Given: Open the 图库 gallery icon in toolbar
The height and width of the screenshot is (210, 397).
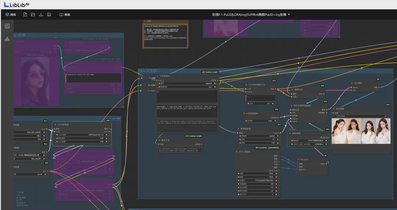Looking at the screenshot, I should click(10, 15).
